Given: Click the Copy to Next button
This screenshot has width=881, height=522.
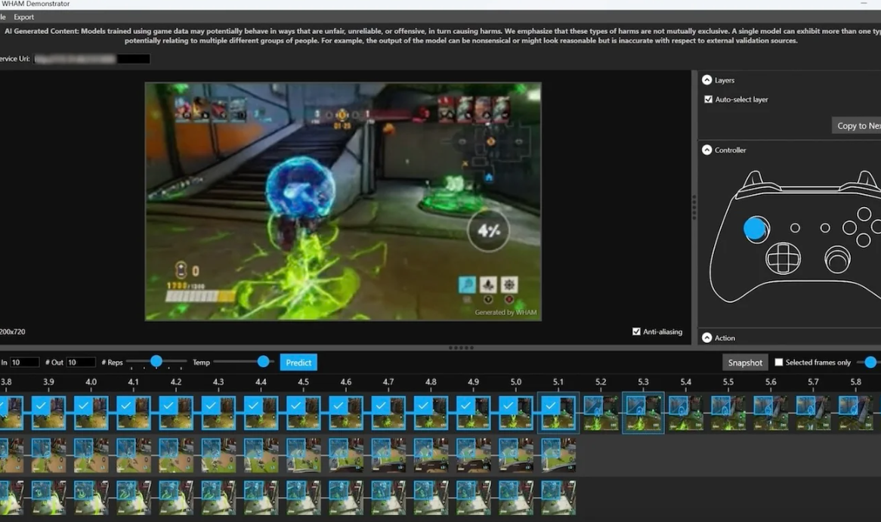Looking at the screenshot, I should pos(856,126).
